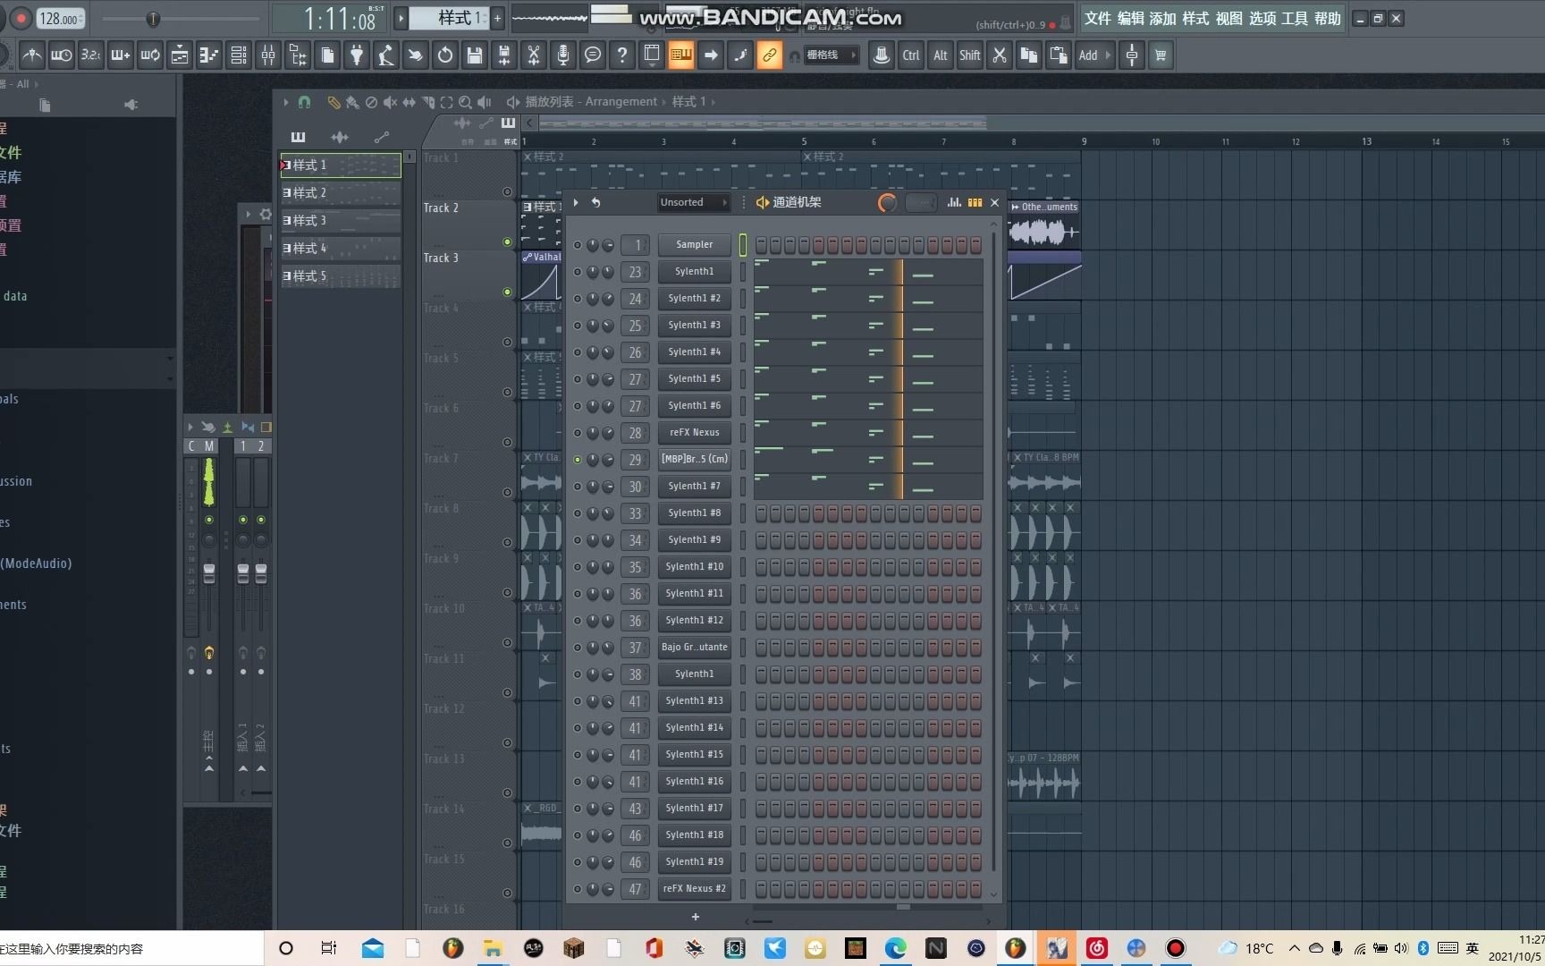
Task: Click the plugin picker plug icon
Action: pos(357,55)
